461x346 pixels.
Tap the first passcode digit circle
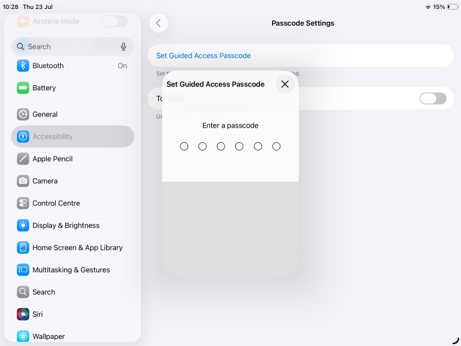point(184,146)
